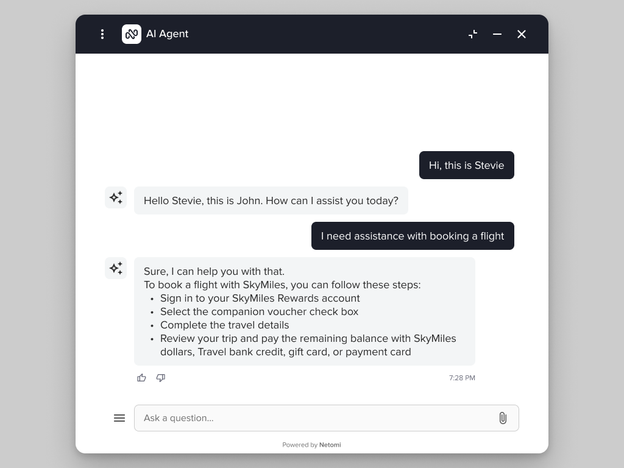Toggle negative feedback on the booking response
The height and width of the screenshot is (468, 624).
(x=161, y=378)
